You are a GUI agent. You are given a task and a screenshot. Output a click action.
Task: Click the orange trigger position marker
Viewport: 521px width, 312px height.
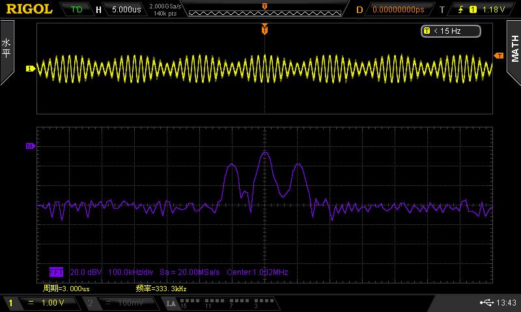(x=264, y=29)
